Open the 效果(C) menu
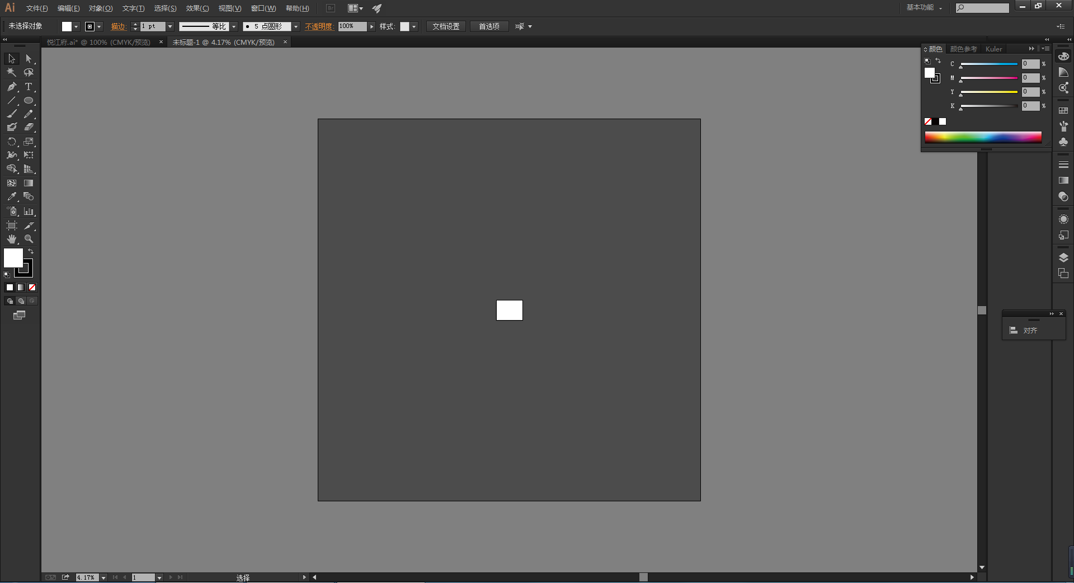 (197, 8)
